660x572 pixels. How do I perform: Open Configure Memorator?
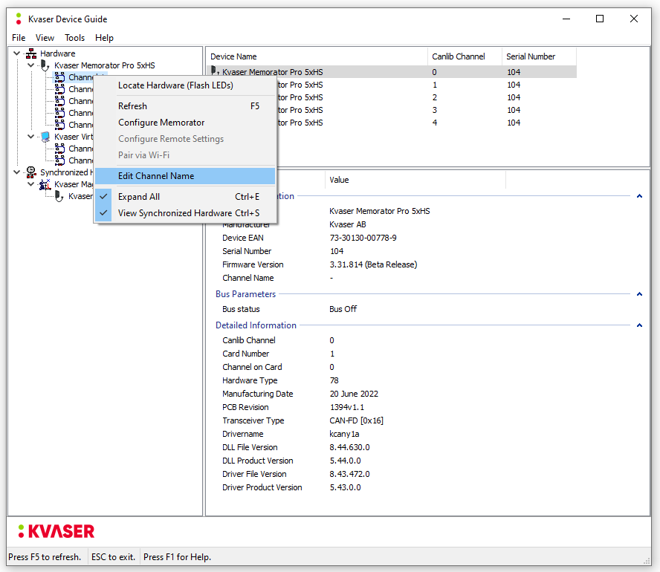[185, 123]
